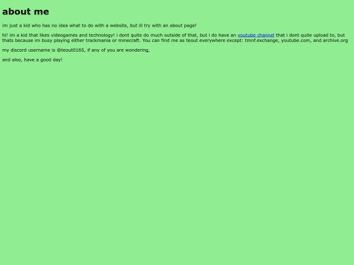
Task: Open the youtube channel link
Action: point(256,35)
